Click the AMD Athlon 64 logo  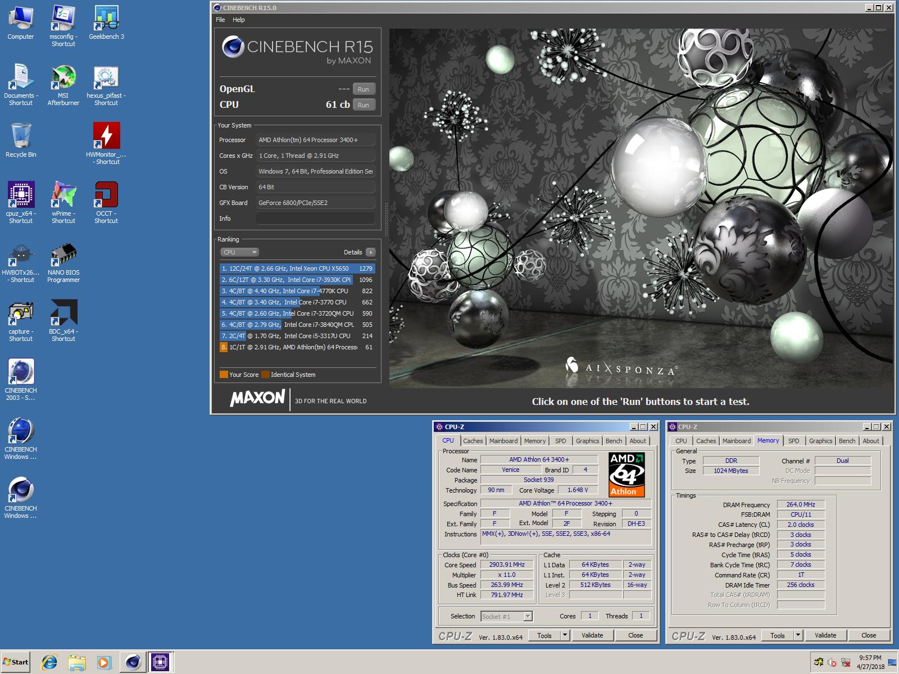(627, 474)
